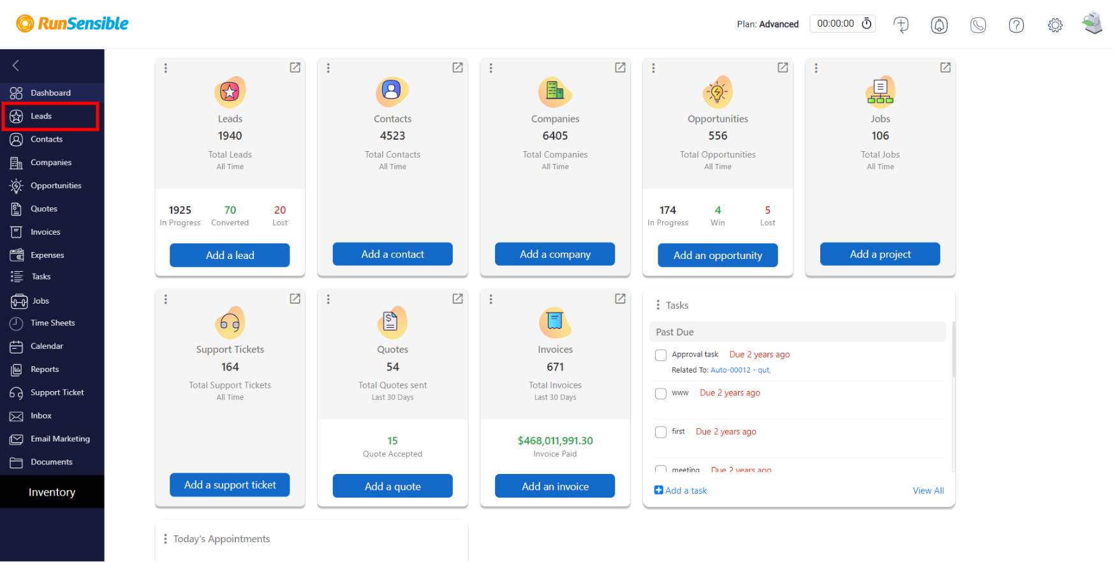
Task: Click Add an invoice button
Action: [555, 486]
